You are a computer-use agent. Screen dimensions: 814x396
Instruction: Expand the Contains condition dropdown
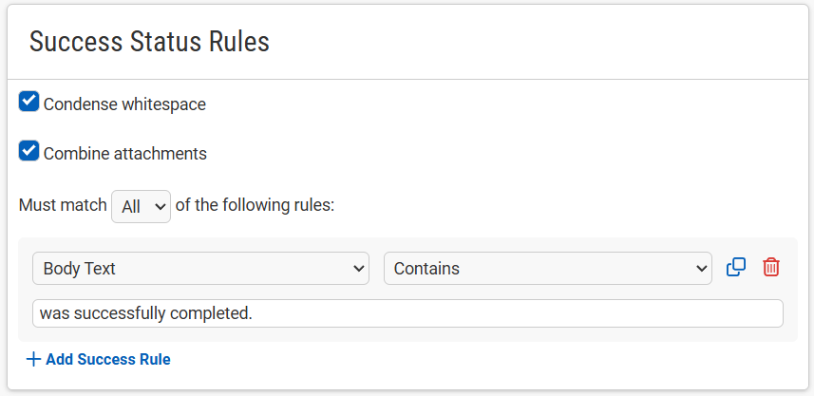coord(548,269)
